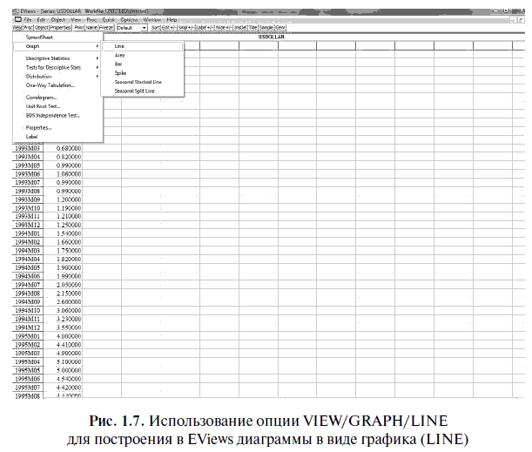Choose Correlogram... from the View menu

pos(57,98)
